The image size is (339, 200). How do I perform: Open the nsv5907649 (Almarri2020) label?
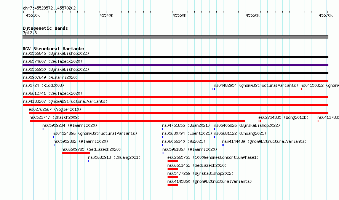pyautogui.click(x=50, y=77)
